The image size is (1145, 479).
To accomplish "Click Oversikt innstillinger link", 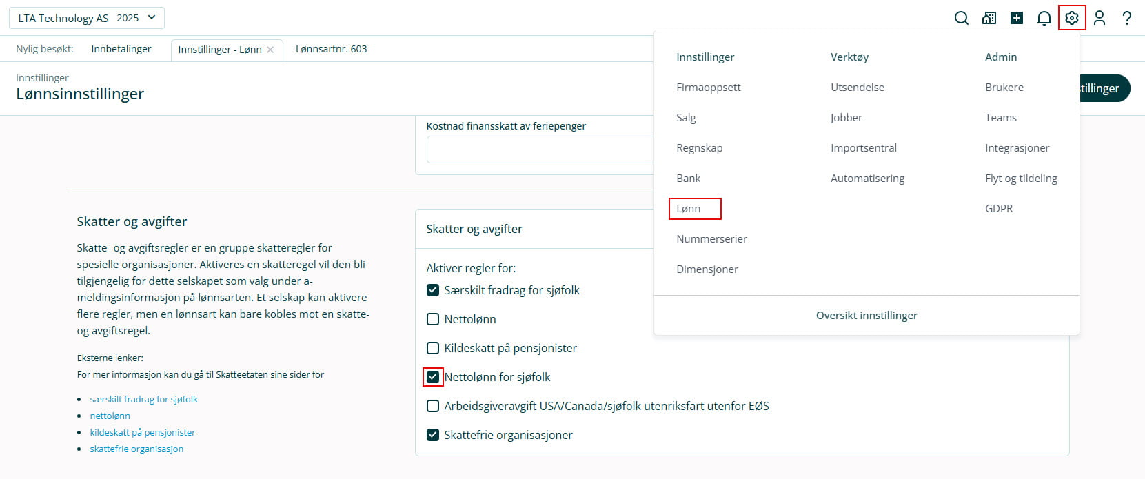I will (x=867, y=316).
